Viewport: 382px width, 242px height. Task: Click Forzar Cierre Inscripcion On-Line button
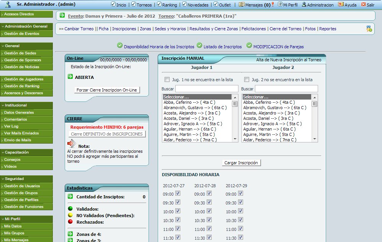(107, 90)
